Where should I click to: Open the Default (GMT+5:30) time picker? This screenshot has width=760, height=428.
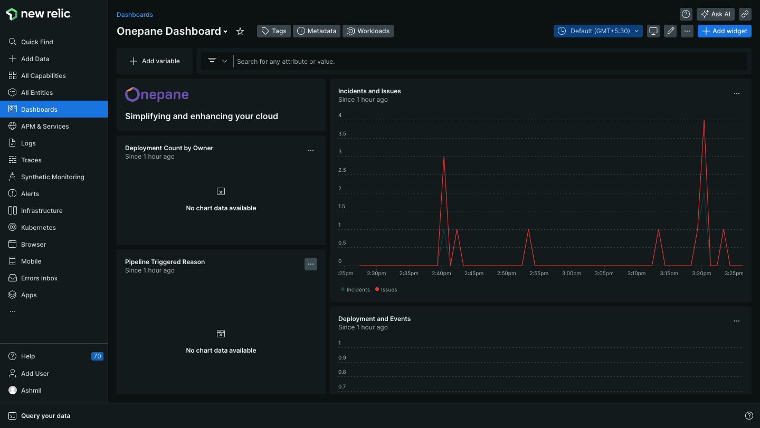coord(598,31)
